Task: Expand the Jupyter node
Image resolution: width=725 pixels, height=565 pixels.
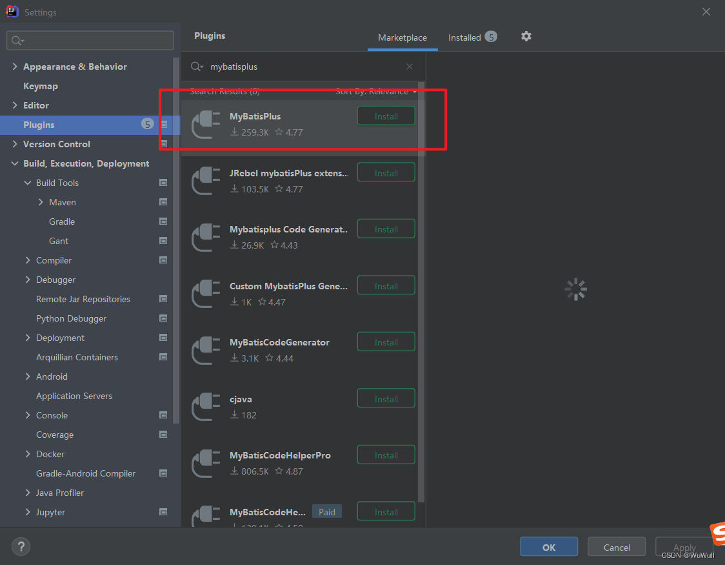Action: coord(28,512)
